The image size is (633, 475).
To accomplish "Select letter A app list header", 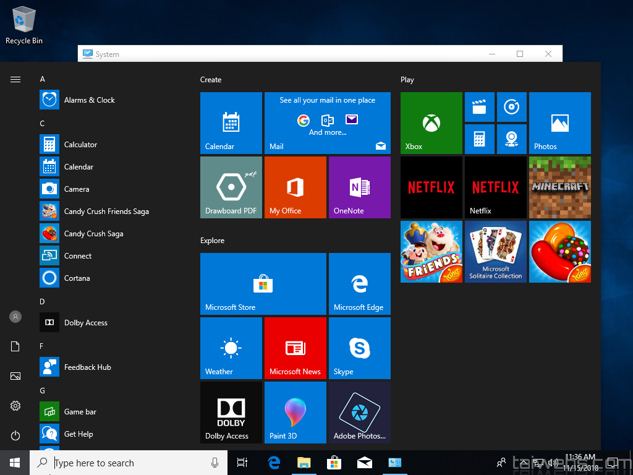I will [43, 79].
